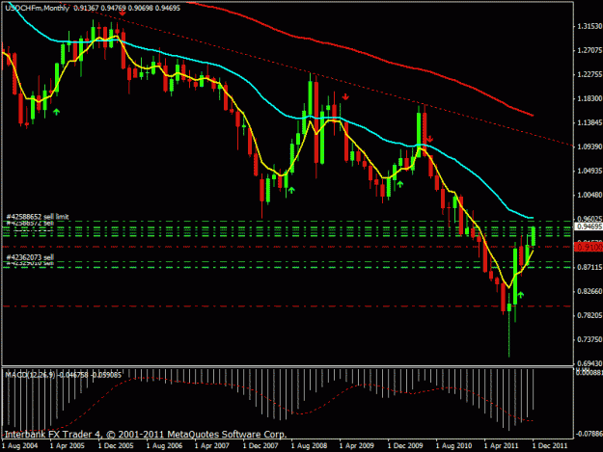Click the red sell arrow near mid-2010 peak

click(x=429, y=139)
